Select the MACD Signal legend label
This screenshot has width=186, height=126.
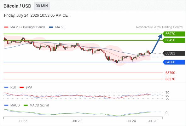pyautogui.click(x=39, y=106)
